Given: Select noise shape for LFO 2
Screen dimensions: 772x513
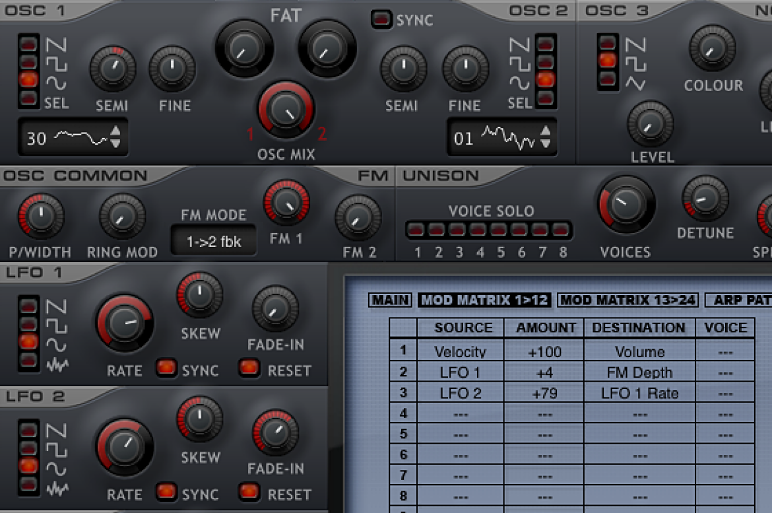Looking at the screenshot, I should (28, 484).
